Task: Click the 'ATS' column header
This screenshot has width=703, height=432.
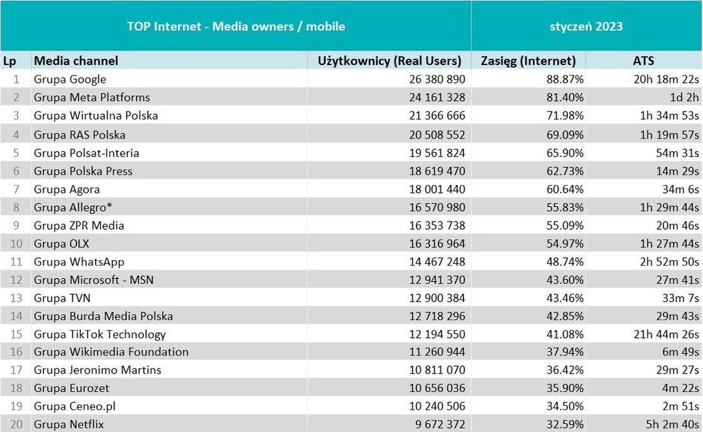Action: point(644,61)
